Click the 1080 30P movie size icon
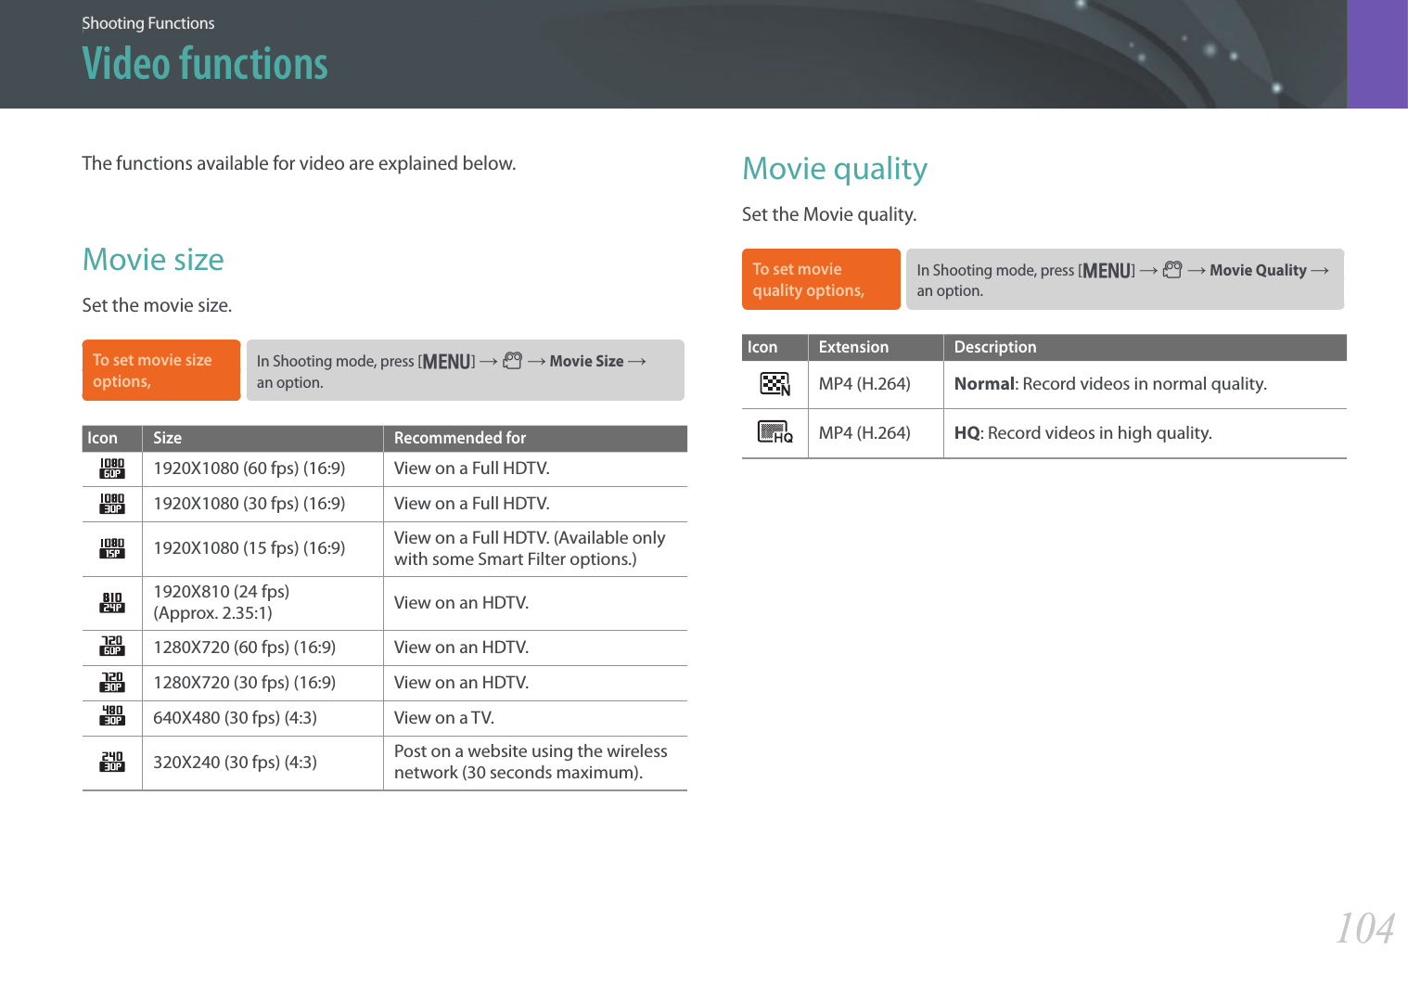The image size is (1408, 988). (x=112, y=504)
